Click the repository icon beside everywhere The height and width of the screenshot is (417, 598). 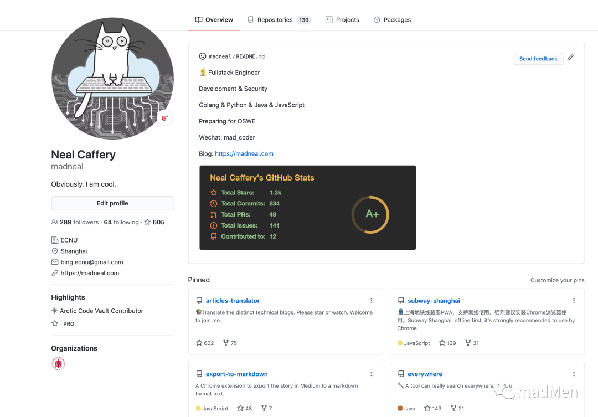tap(401, 374)
